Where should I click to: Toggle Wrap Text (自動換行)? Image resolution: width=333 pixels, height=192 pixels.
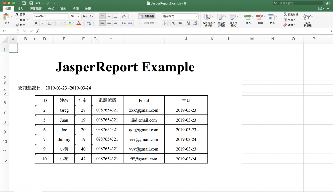[x=147, y=16]
